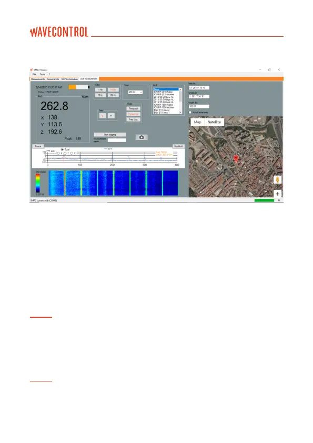Open the File menu
The image size is (313, 443).
[x=34, y=74]
